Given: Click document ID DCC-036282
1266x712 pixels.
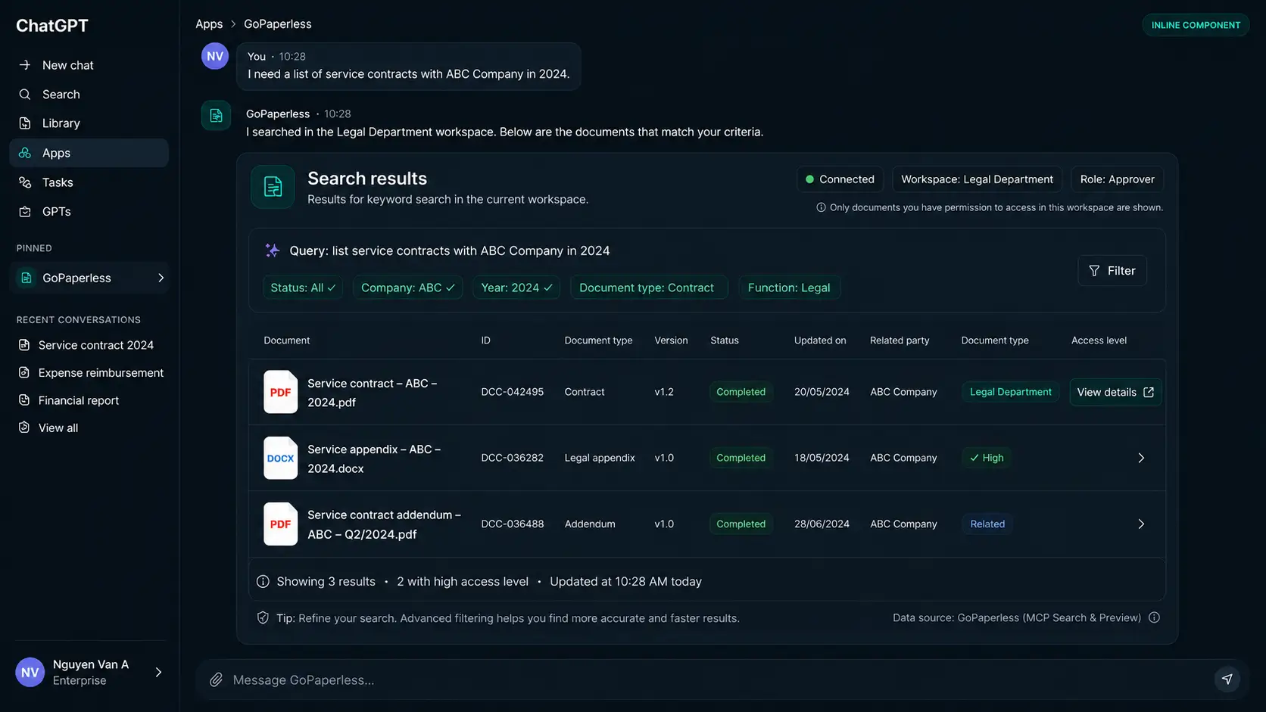Looking at the screenshot, I should click(512, 458).
